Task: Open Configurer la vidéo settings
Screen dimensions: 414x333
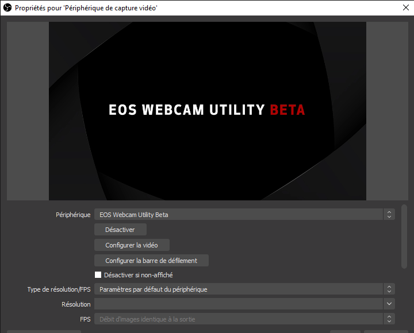Action: tap(132, 245)
